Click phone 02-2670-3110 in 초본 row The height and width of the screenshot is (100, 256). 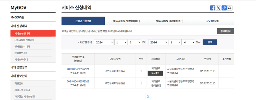[x=208, y=71]
